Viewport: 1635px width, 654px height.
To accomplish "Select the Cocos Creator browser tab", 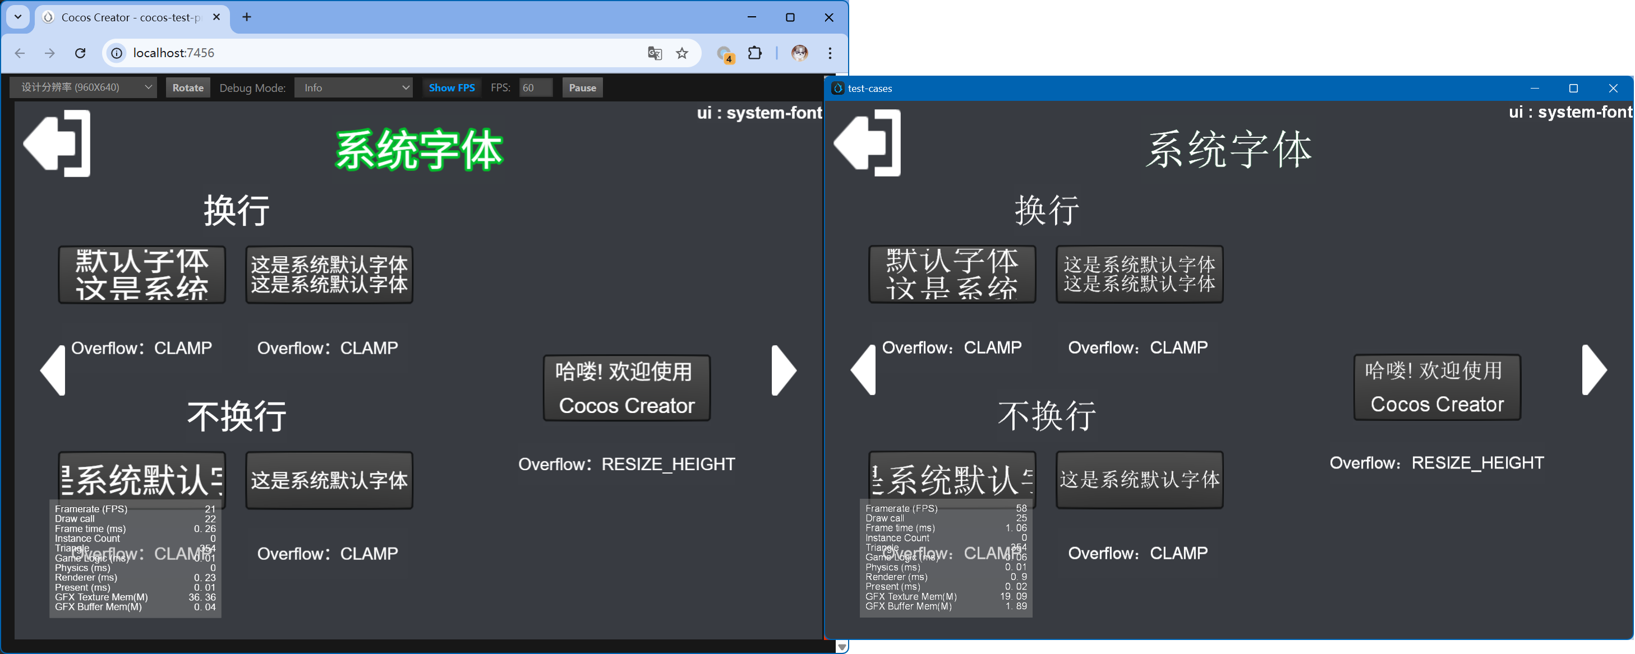I will (130, 17).
